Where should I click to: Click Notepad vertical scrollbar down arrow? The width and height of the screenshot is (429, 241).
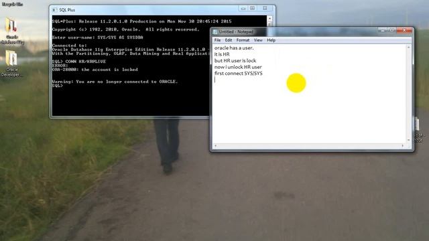408,140
